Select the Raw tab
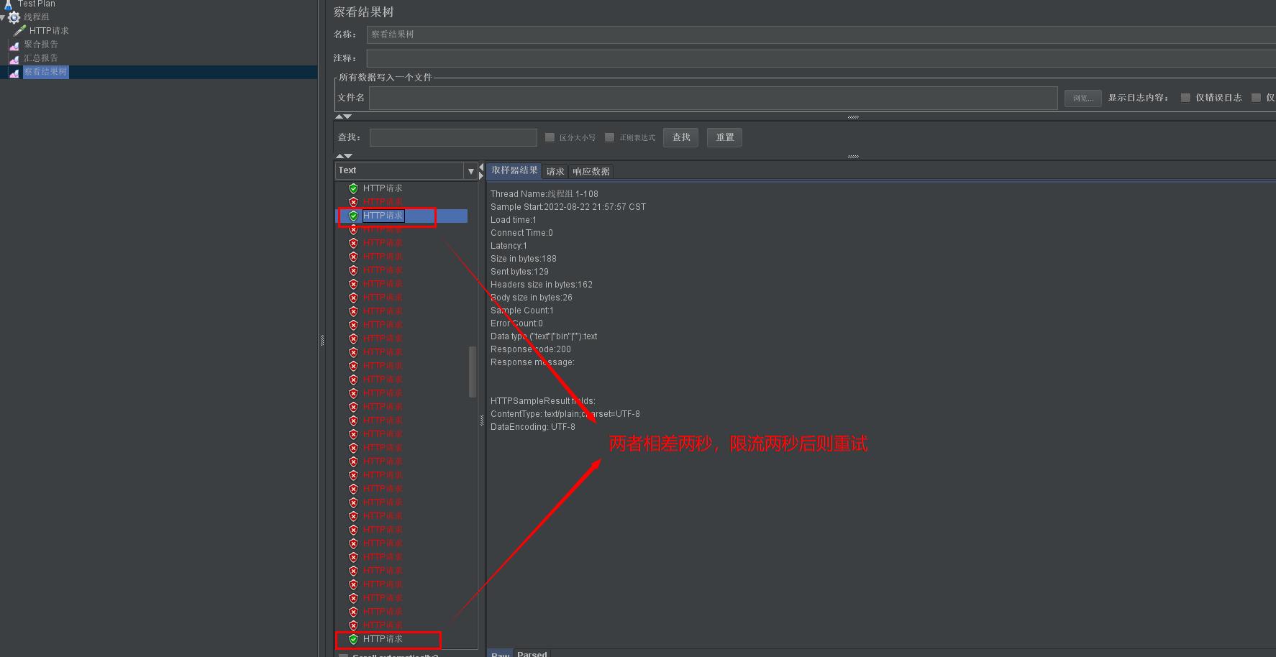This screenshot has width=1276, height=657. [501, 654]
